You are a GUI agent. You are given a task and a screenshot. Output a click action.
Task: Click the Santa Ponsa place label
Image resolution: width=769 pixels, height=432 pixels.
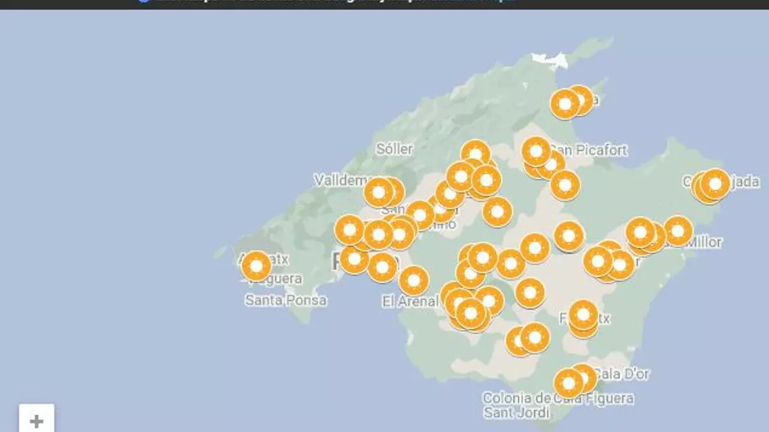pyautogui.click(x=286, y=300)
